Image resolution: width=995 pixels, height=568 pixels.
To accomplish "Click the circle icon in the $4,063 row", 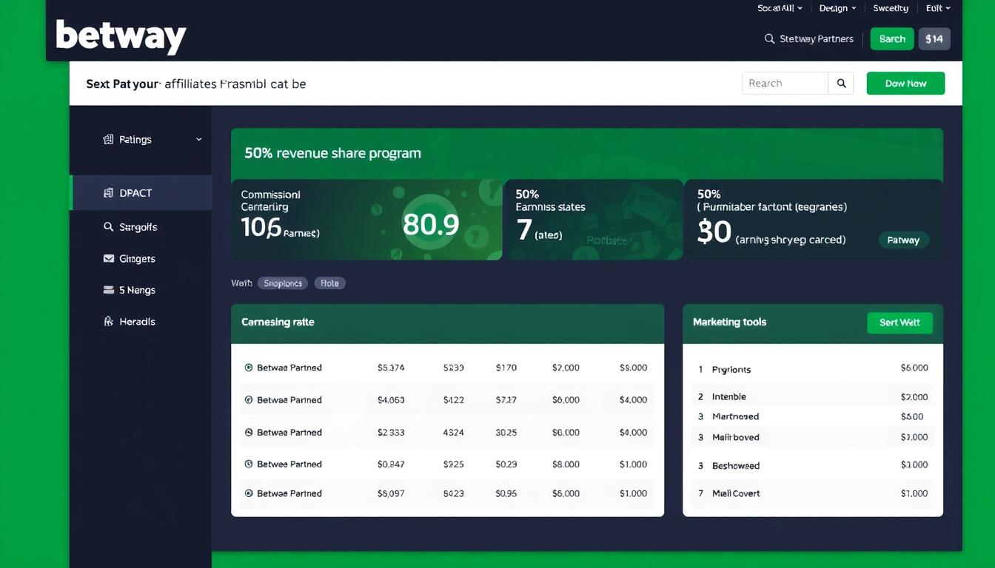I will click(x=249, y=400).
